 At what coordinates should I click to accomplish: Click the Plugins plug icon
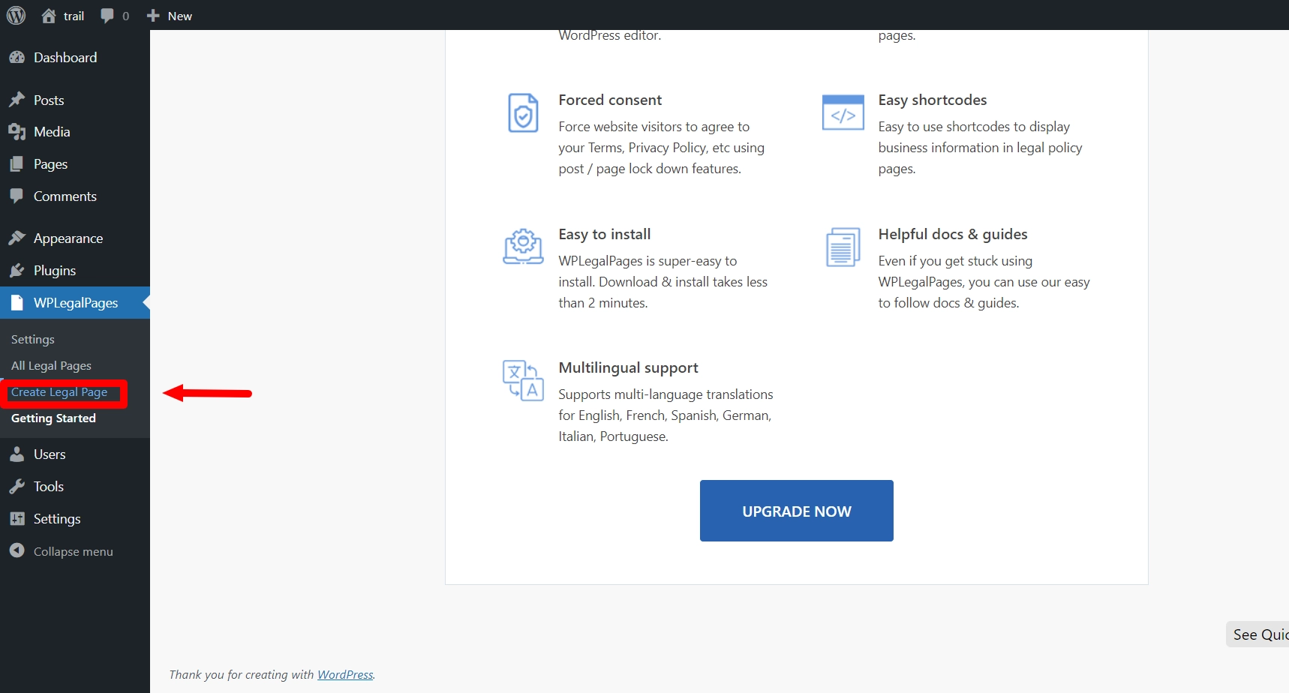pyautogui.click(x=18, y=270)
